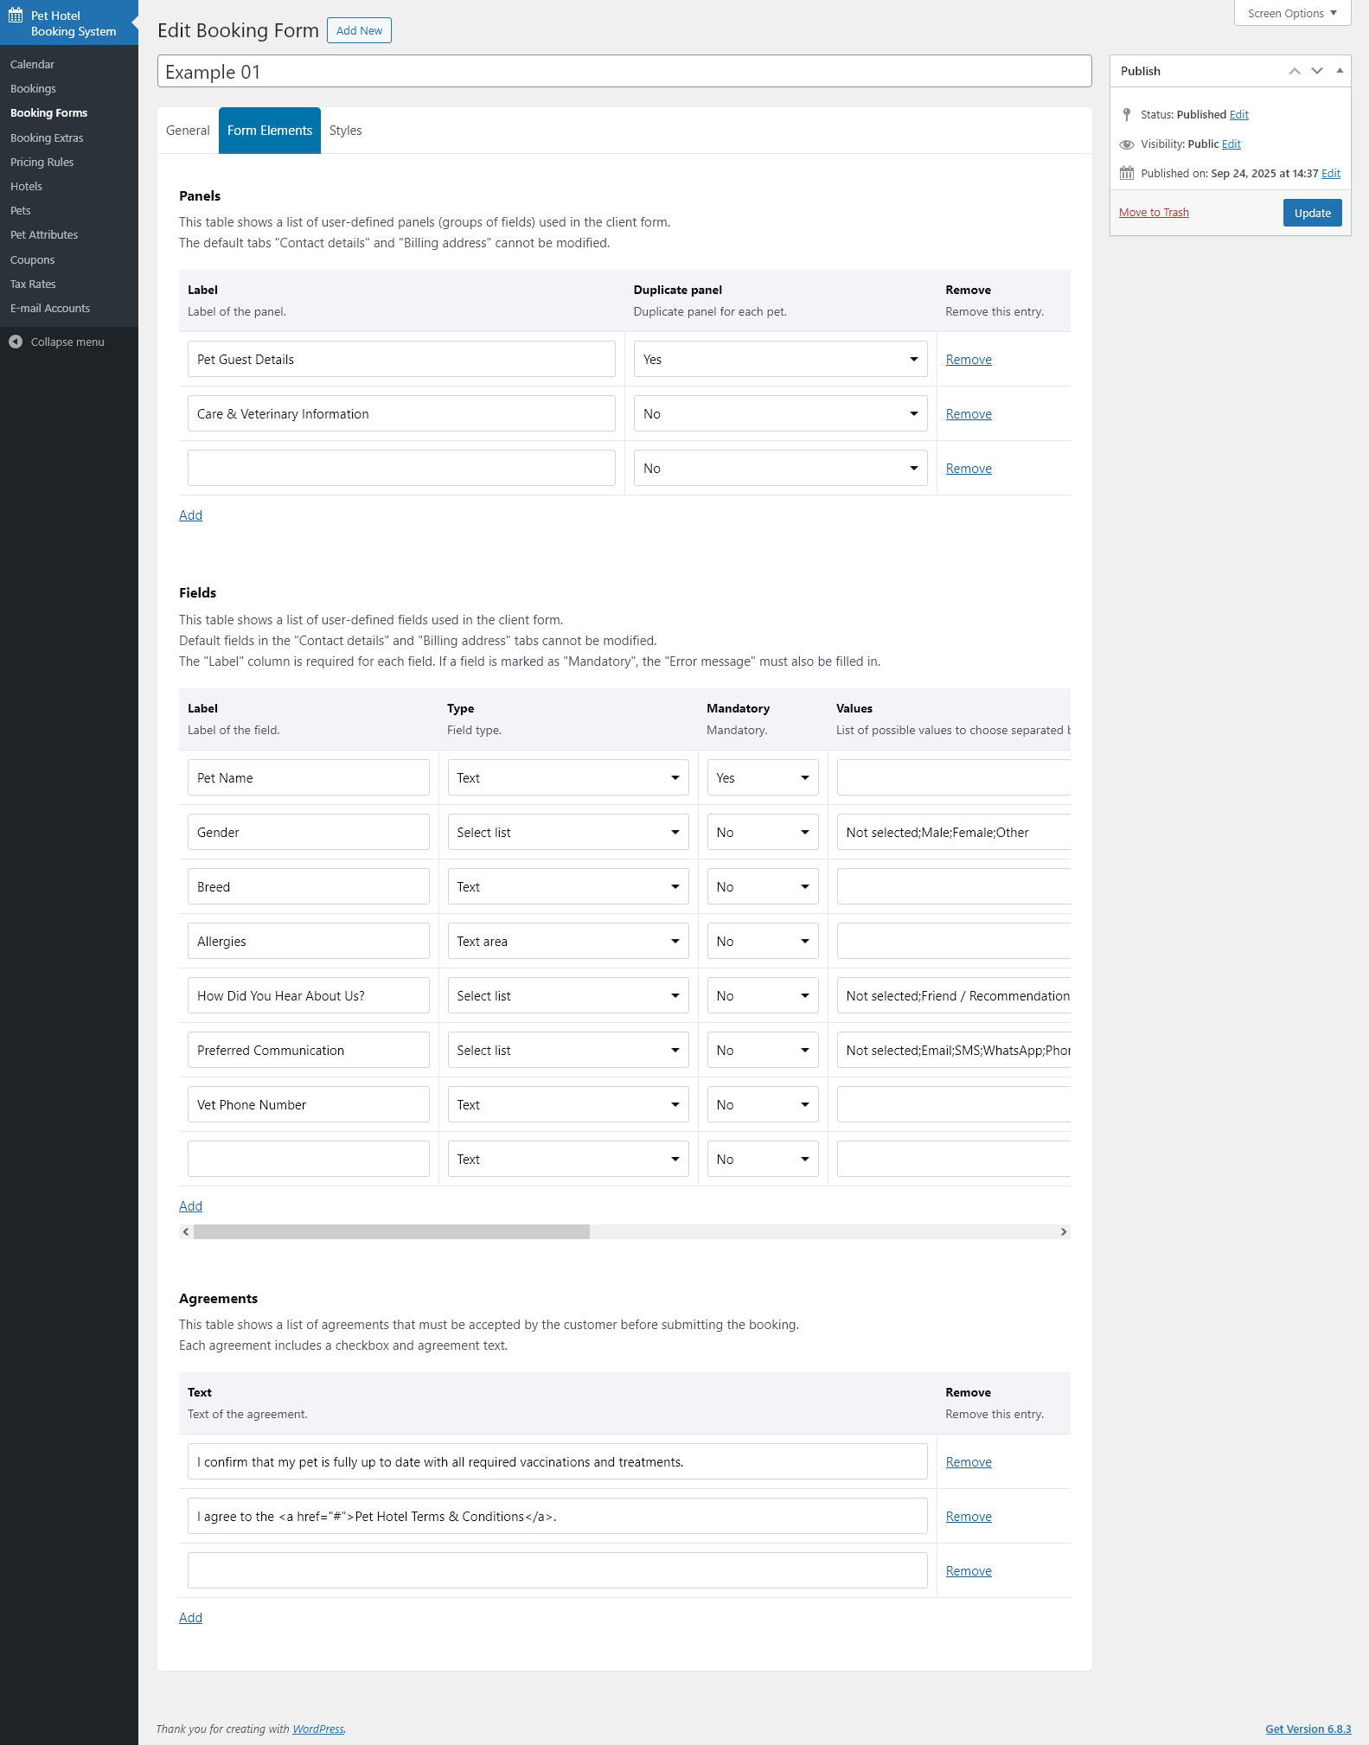Move Publish panel down with arrow icon
This screenshot has width=1369, height=1745.
(1316, 71)
